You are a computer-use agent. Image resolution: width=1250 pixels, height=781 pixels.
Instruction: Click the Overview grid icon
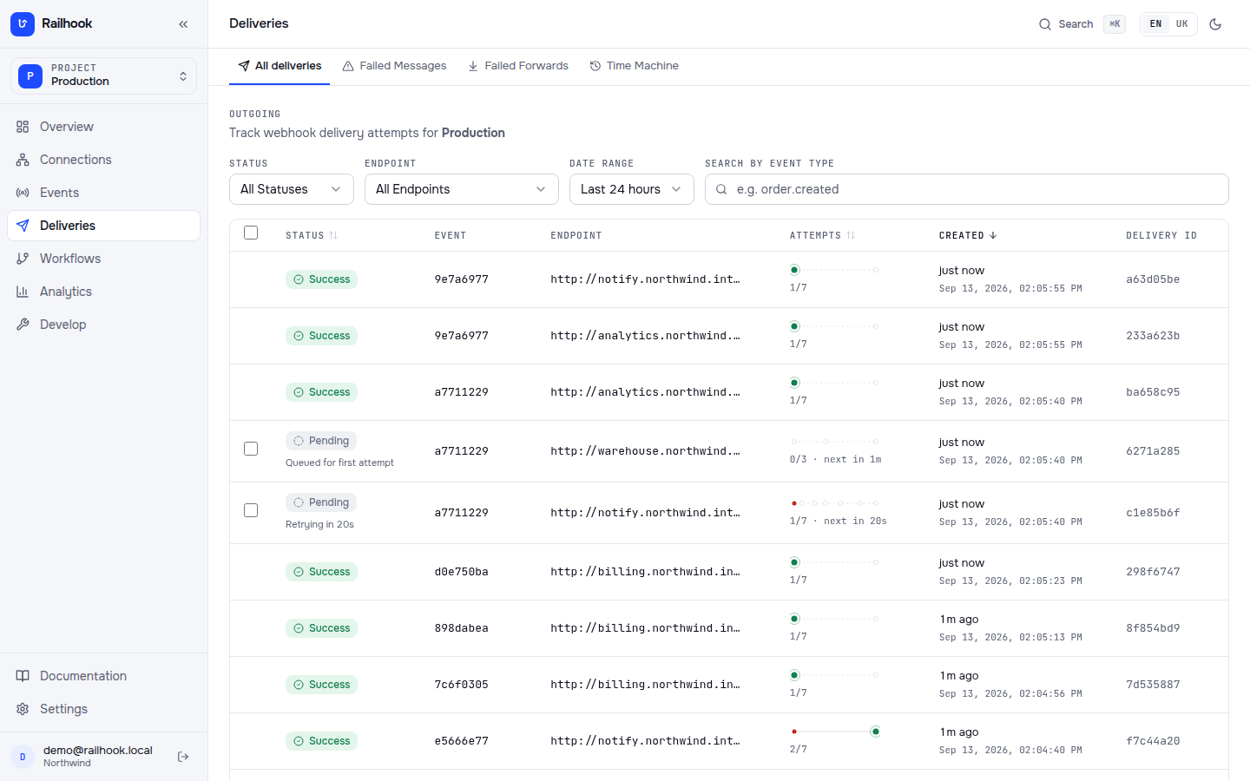click(x=23, y=127)
